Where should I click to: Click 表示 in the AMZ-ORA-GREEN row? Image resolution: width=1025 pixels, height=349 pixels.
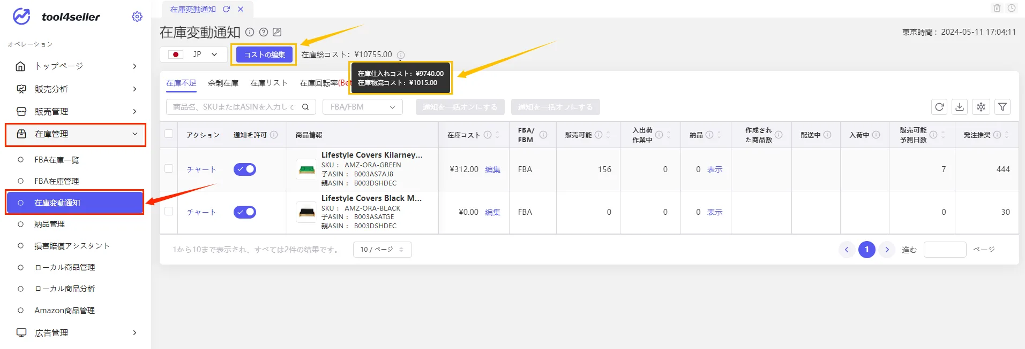pyautogui.click(x=715, y=169)
